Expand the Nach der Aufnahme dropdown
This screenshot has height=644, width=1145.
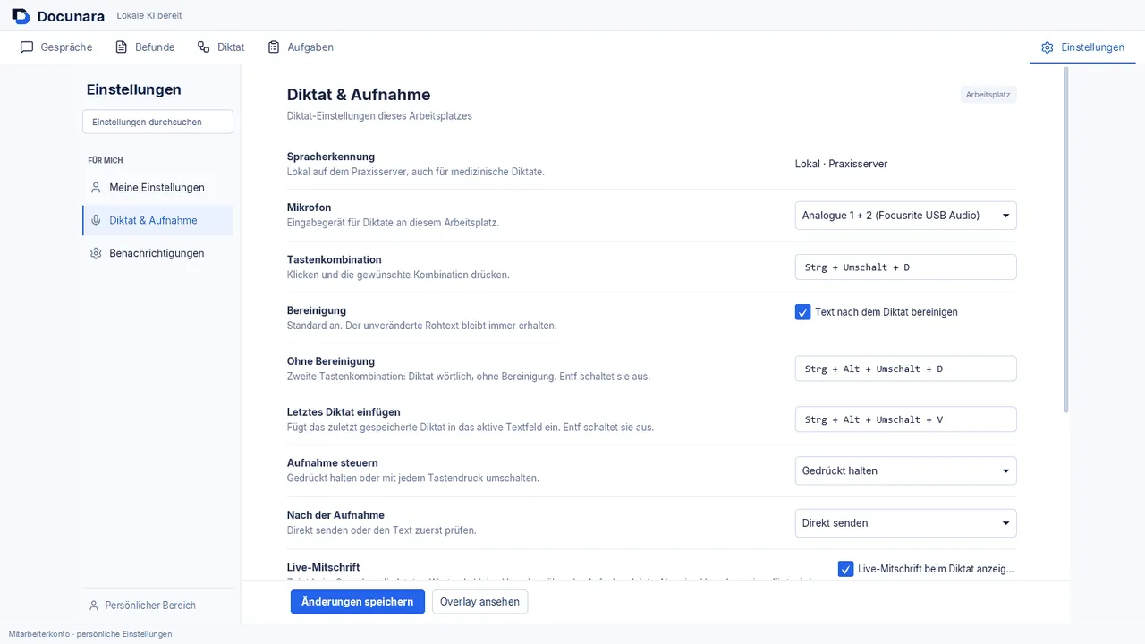(905, 523)
